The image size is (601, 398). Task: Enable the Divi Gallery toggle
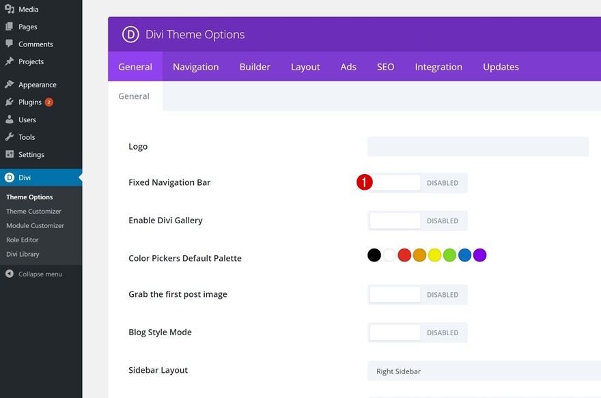[x=417, y=221]
